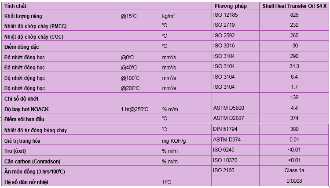Select the pour point value -30
Screen dimensions: 330x188
coord(294,46)
